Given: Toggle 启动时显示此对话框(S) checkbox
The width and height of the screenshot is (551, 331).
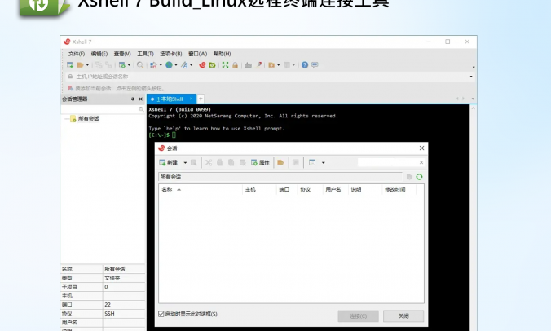Looking at the screenshot, I should [x=161, y=314].
